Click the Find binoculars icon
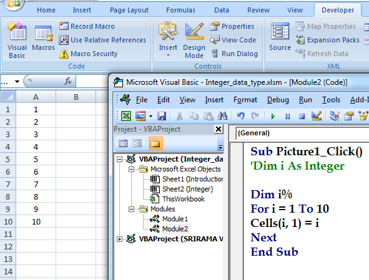369x280 pixels. tap(222, 116)
